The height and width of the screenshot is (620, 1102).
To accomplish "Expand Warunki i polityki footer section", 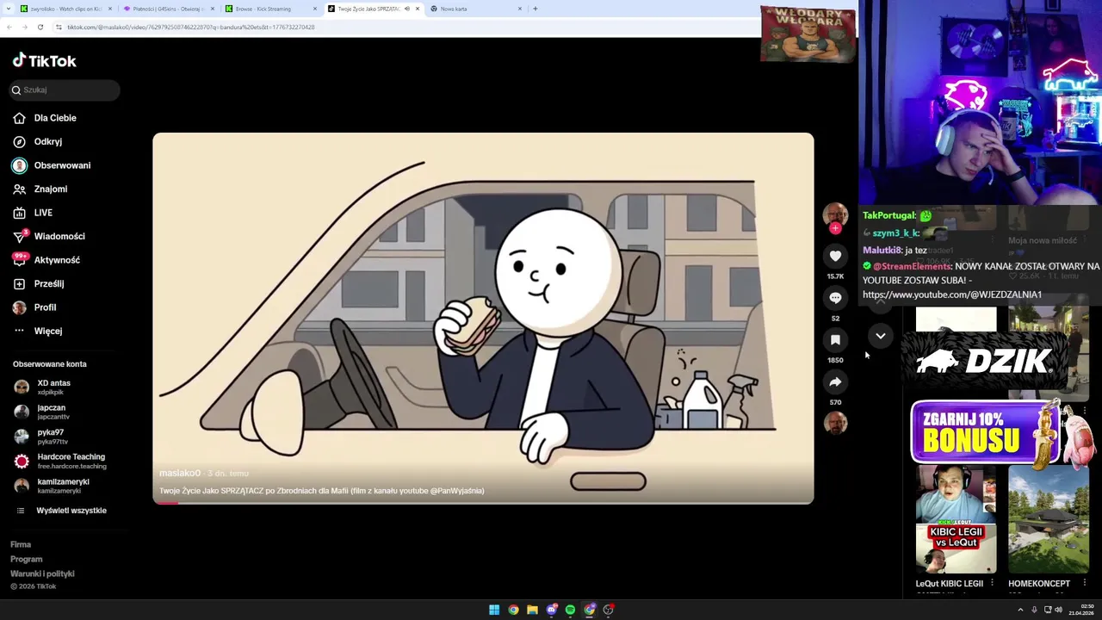I will (x=42, y=573).
